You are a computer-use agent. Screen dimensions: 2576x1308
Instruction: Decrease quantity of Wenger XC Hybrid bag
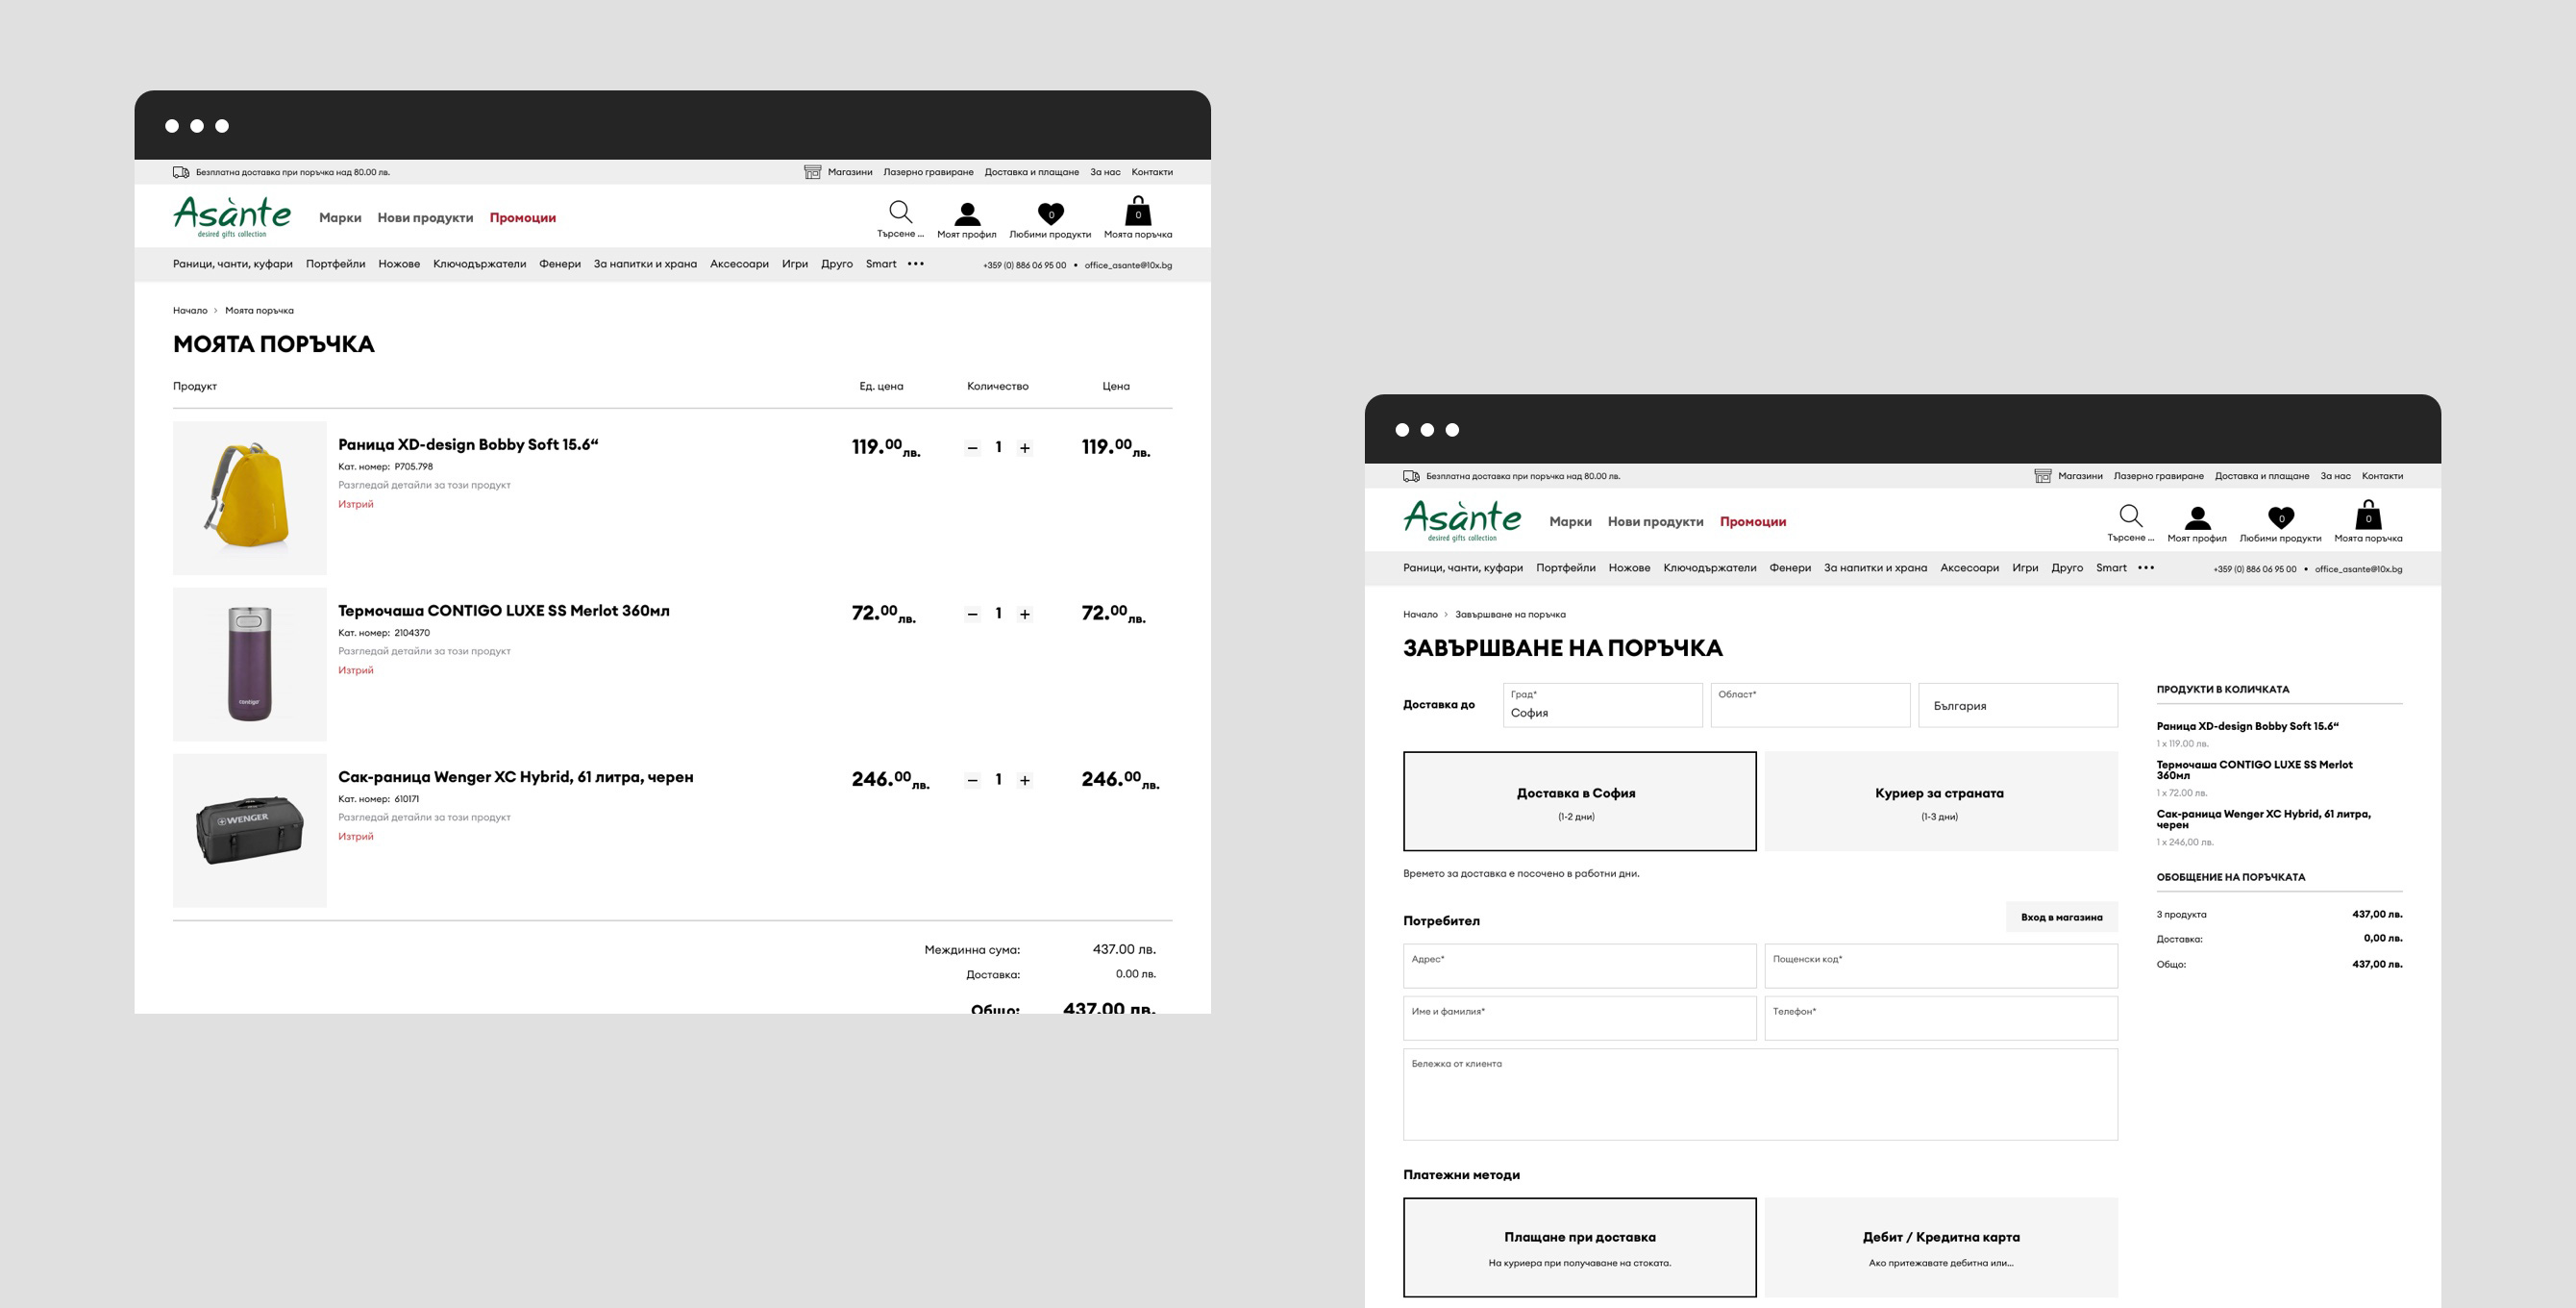point(972,781)
